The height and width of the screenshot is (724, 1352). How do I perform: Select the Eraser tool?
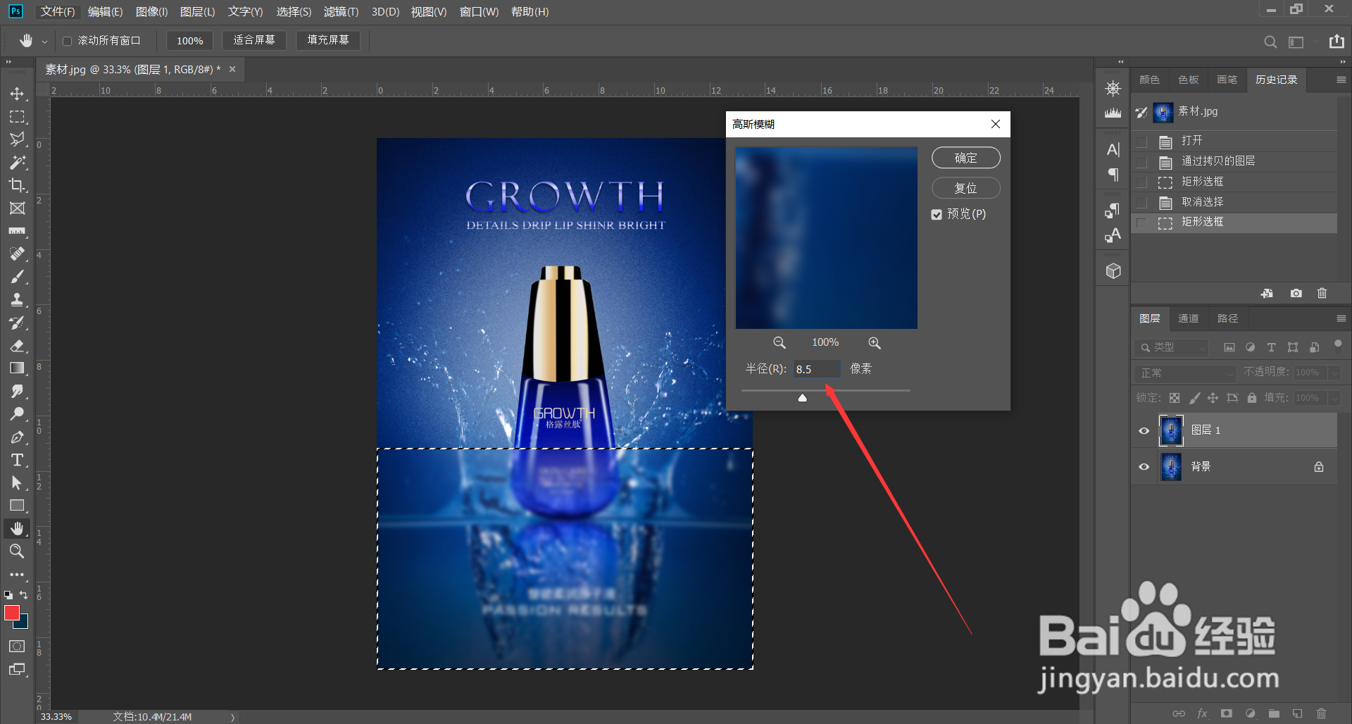pos(17,346)
